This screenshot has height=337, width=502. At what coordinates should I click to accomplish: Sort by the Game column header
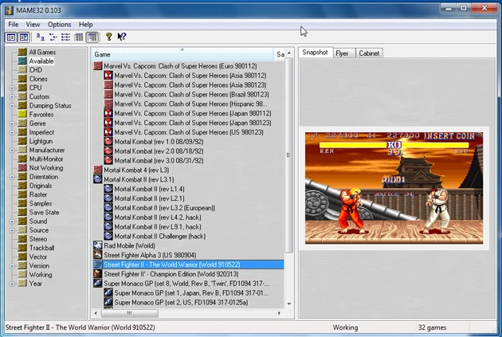(182, 54)
